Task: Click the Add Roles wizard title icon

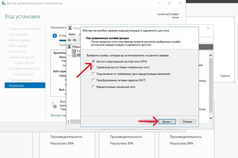Action: [x=4, y=3]
